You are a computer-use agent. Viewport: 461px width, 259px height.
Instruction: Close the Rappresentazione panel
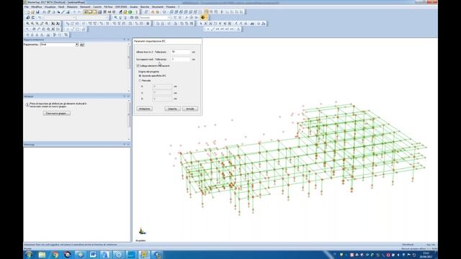128,40
